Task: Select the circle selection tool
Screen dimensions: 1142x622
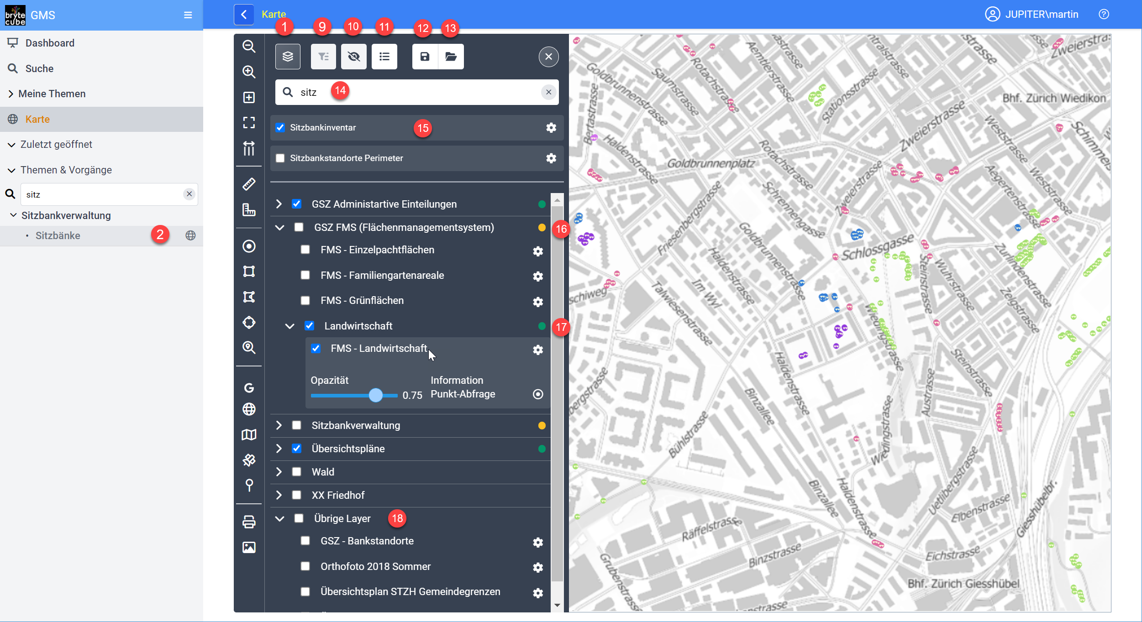Action: point(249,322)
